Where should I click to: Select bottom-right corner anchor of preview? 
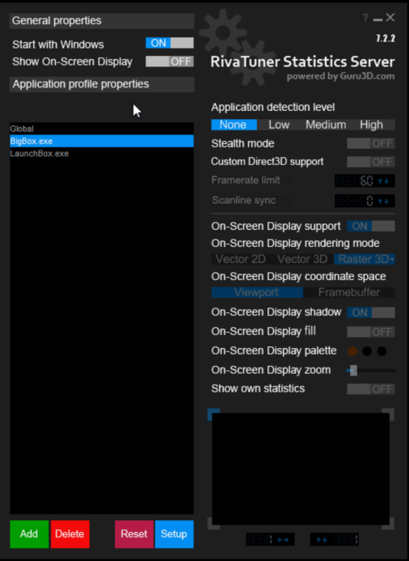(x=388, y=524)
